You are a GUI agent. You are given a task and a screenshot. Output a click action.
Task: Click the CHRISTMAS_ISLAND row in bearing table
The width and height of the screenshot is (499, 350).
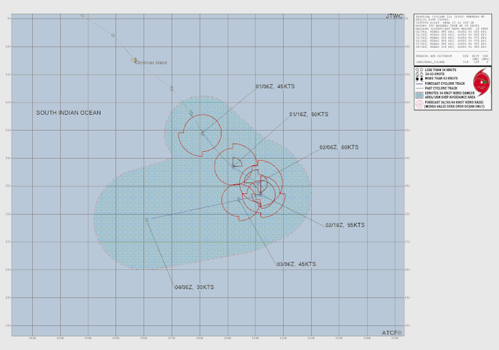click(x=452, y=62)
